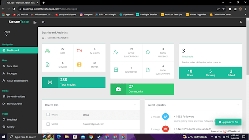Screen dimensions: 249x140
Task: Open the user profile icon in header
Action: [x=241, y=22]
